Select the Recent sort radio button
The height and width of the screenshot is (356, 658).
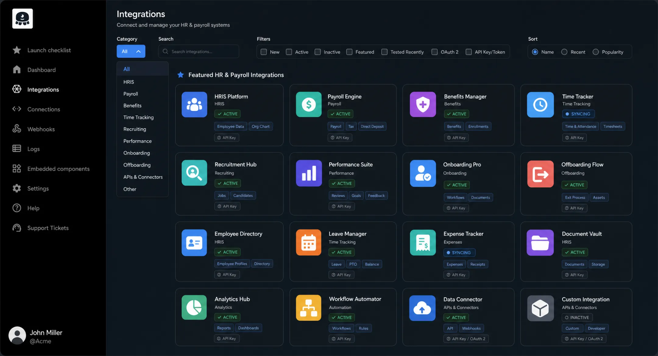click(x=564, y=52)
